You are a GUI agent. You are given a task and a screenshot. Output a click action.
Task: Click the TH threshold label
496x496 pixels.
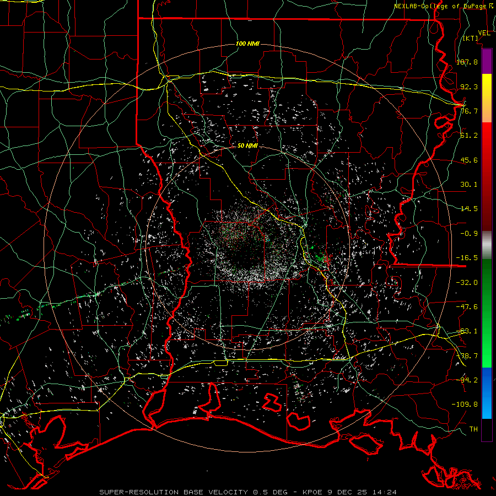point(473,429)
